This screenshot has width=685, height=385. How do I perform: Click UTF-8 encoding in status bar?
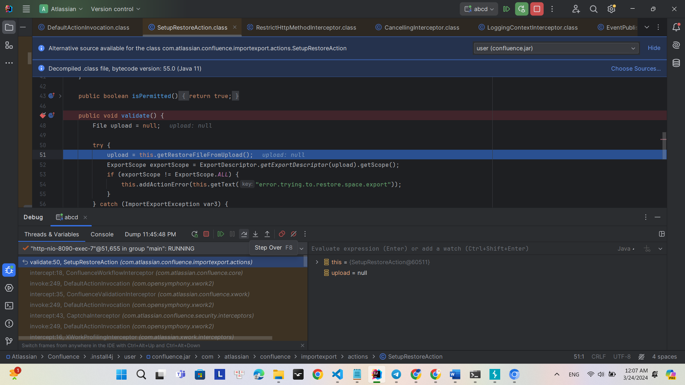[622, 356]
